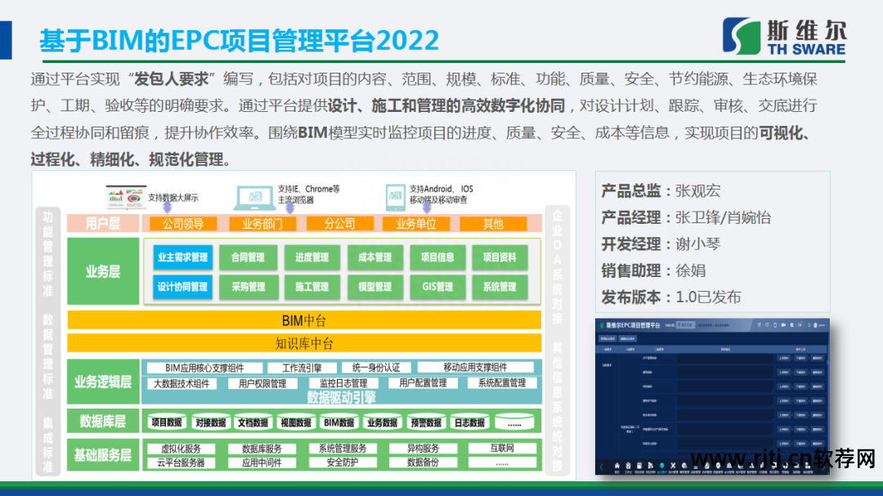Click the www.rjtj.cn watermark link
The image size is (883, 496).
tap(782, 459)
